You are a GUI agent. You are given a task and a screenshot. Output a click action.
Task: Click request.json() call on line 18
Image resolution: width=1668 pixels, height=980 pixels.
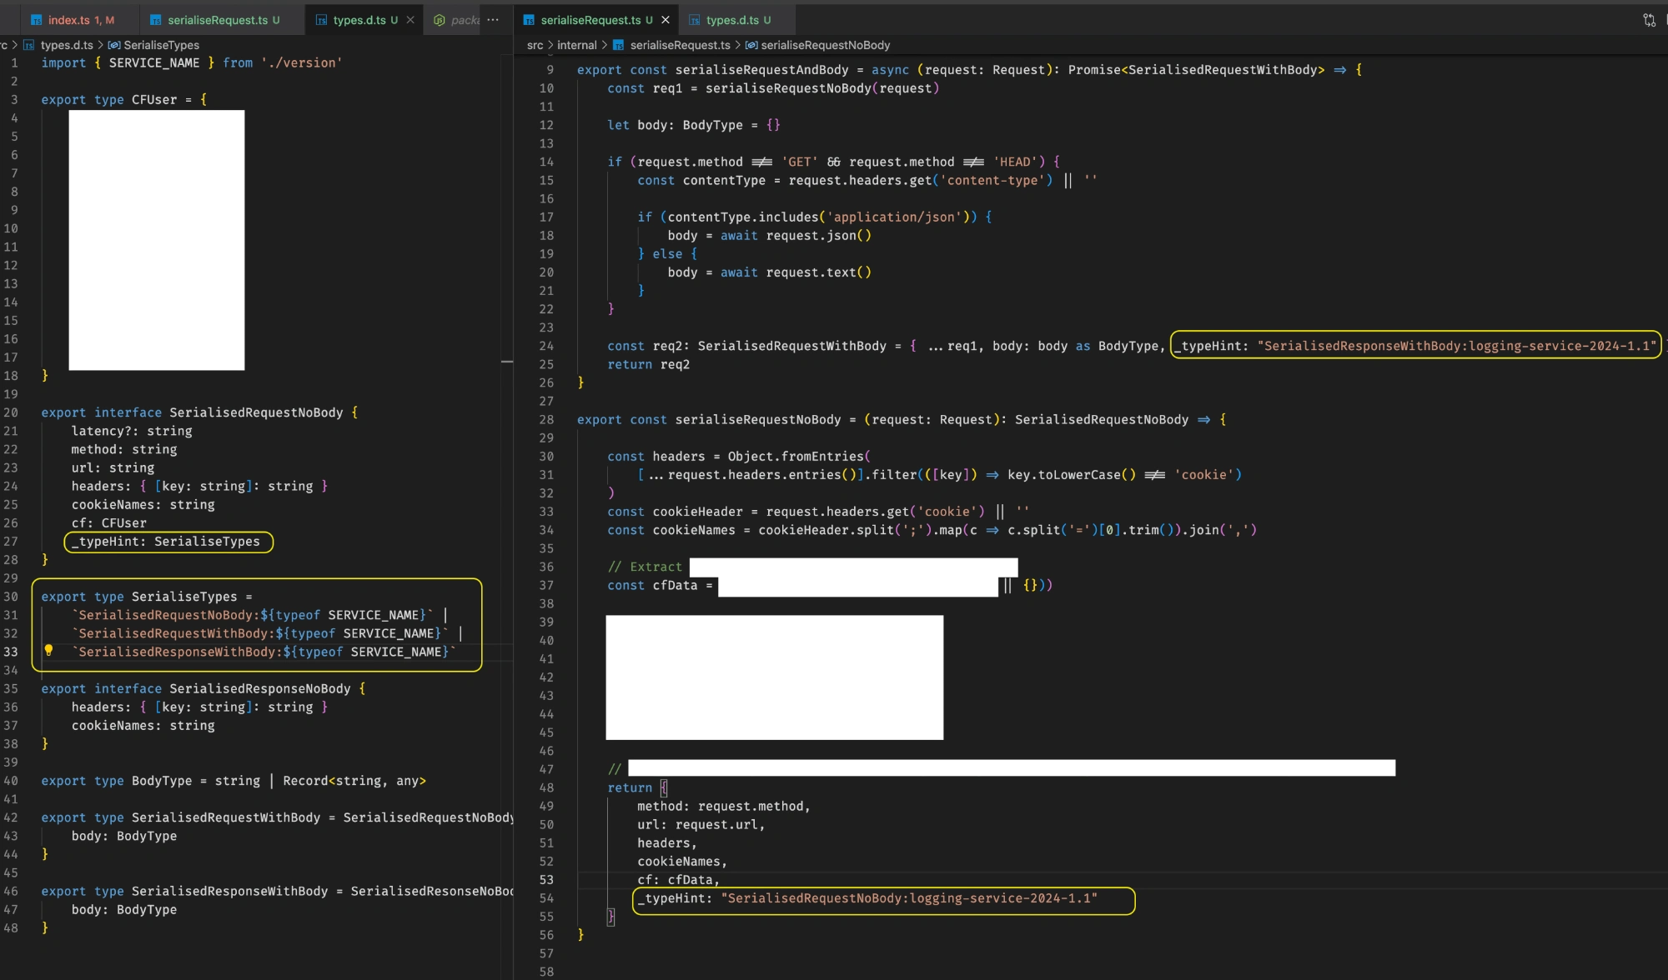pyautogui.click(x=819, y=236)
